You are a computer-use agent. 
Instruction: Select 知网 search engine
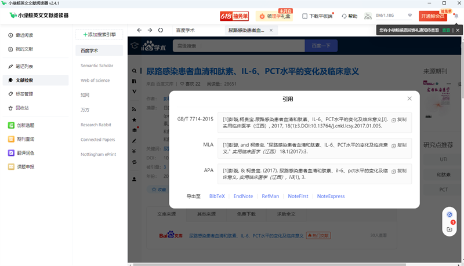click(85, 94)
